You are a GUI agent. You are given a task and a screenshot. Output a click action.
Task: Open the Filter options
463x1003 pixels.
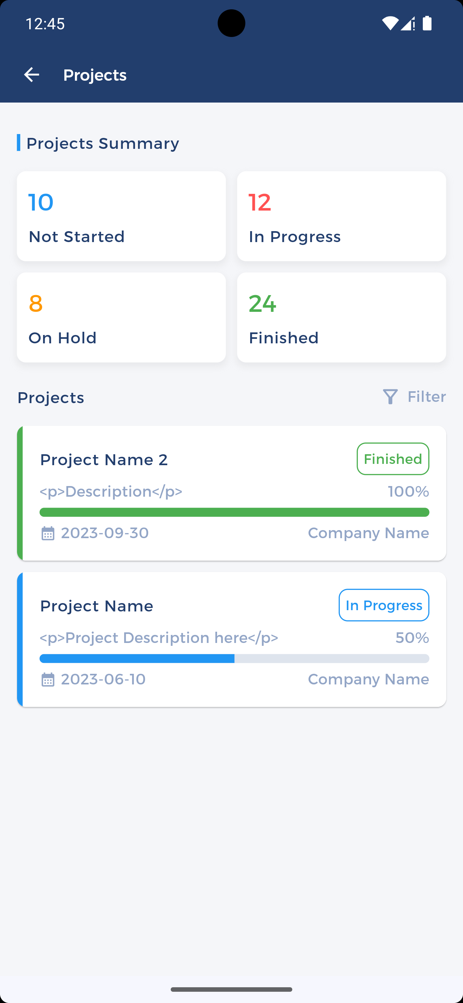coord(426,397)
